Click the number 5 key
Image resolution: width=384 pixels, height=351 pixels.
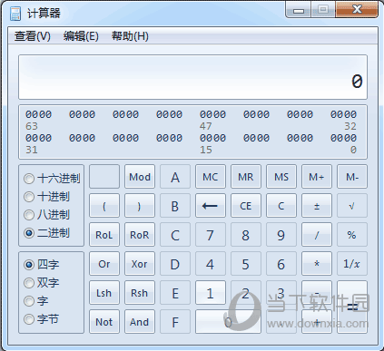(246, 264)
